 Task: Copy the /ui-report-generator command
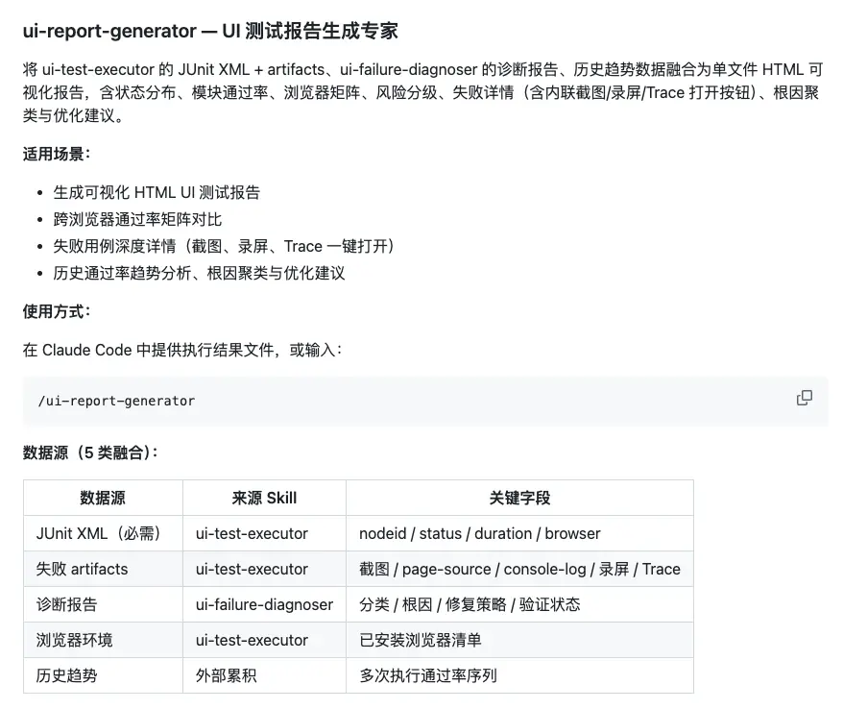click(x=804, y=398)
